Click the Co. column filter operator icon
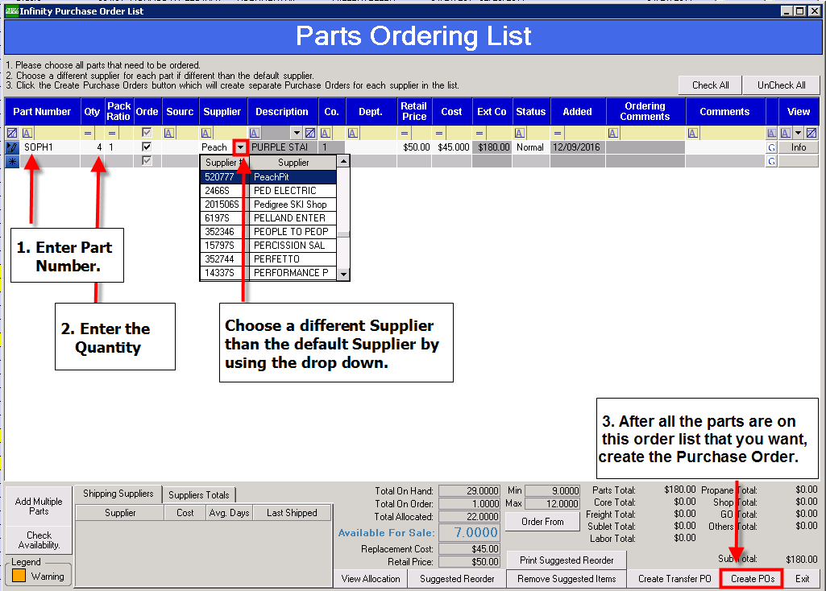 pos(326,133)
